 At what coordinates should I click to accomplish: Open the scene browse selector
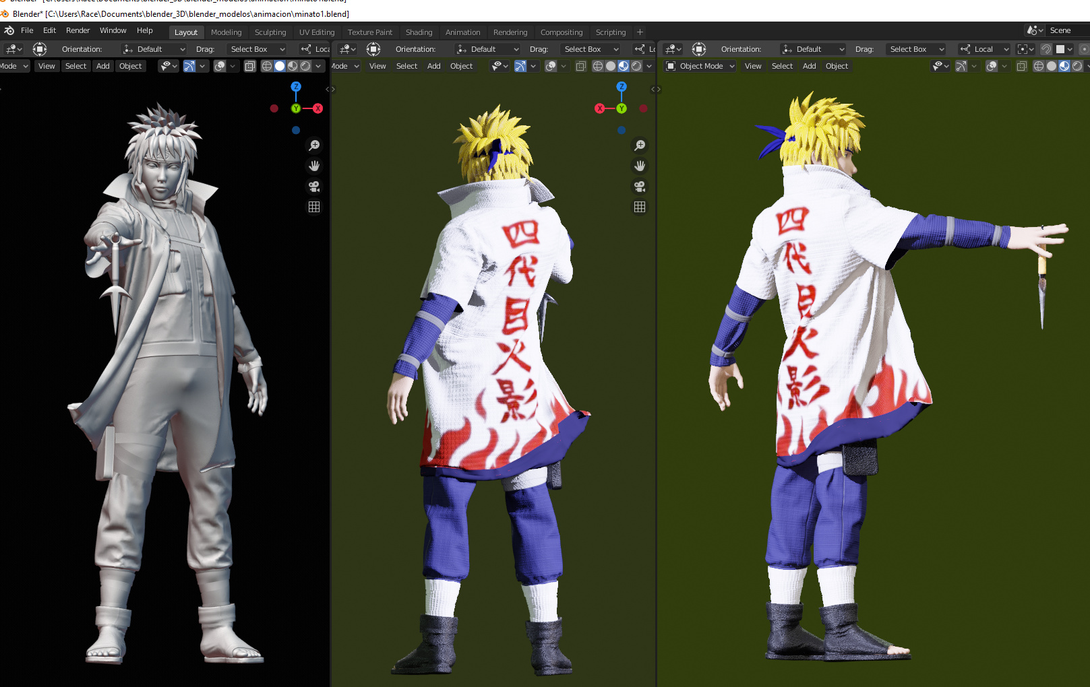(1035, 30)
